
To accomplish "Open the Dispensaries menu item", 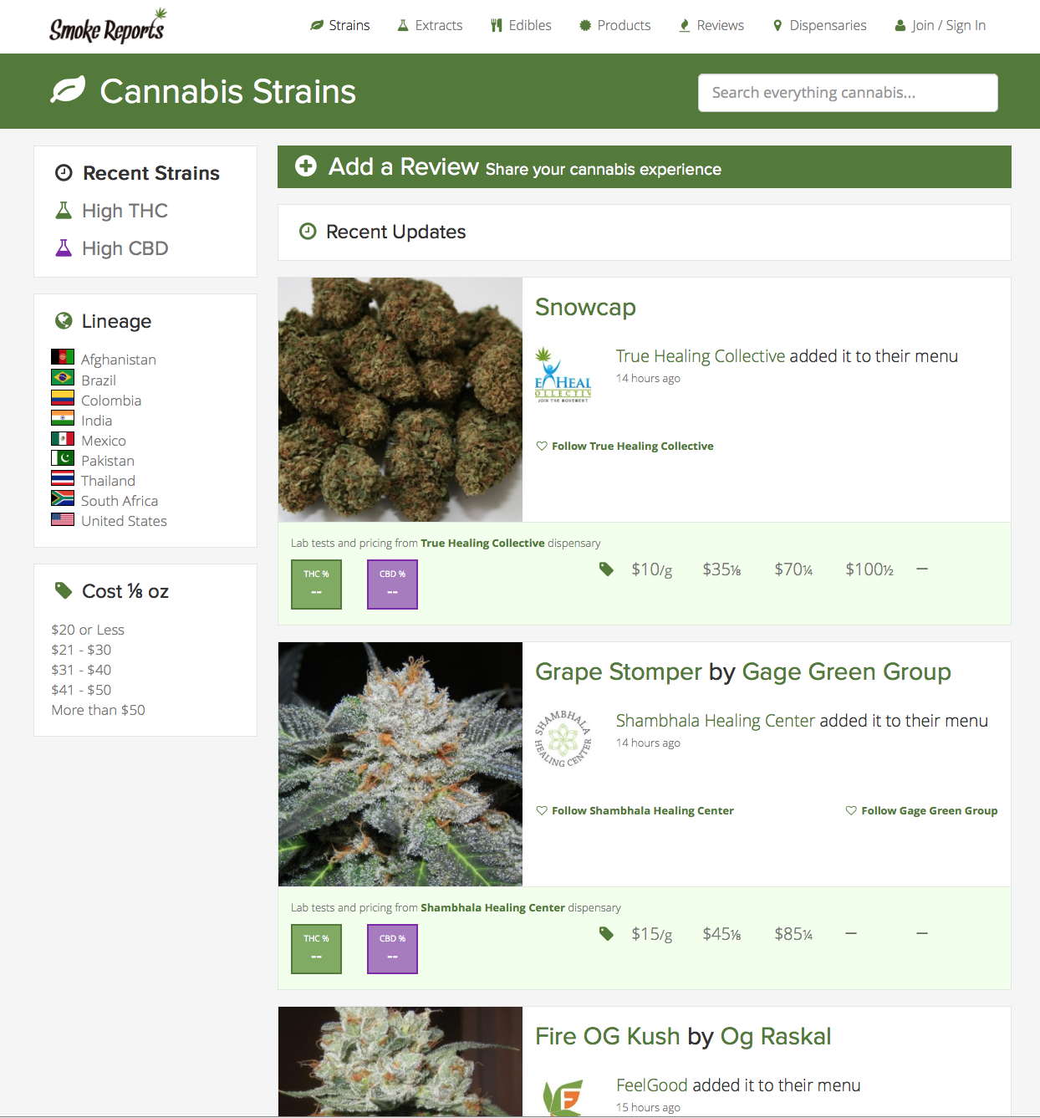I will tap(819, 26).
